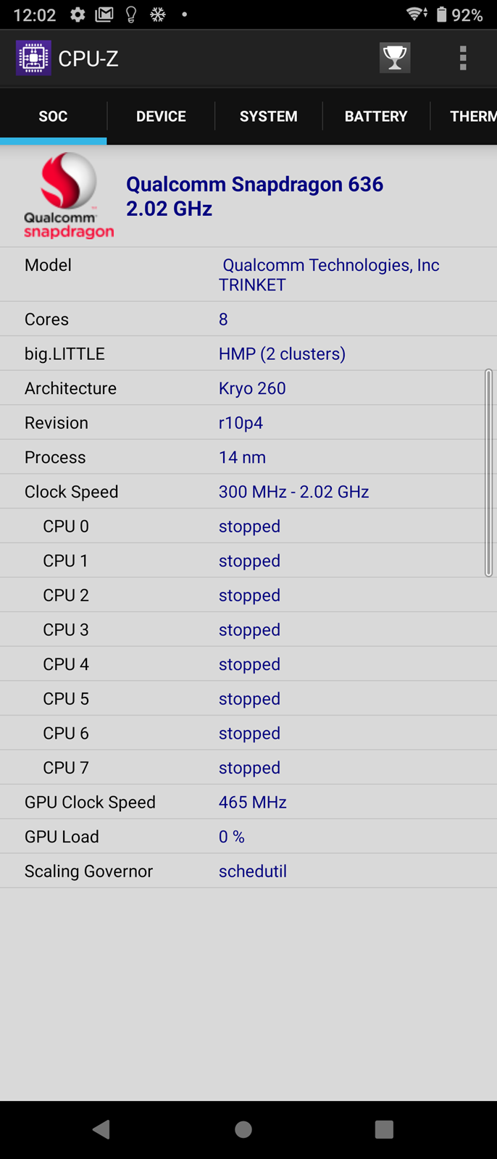This screenshot has height=1159, width=497.
Task: Switch to the DEVICE tab
Action: [161, 116]
